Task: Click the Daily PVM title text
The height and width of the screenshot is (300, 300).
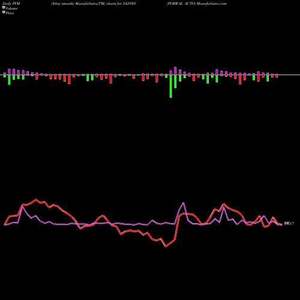Action: [x=11, y=4]
